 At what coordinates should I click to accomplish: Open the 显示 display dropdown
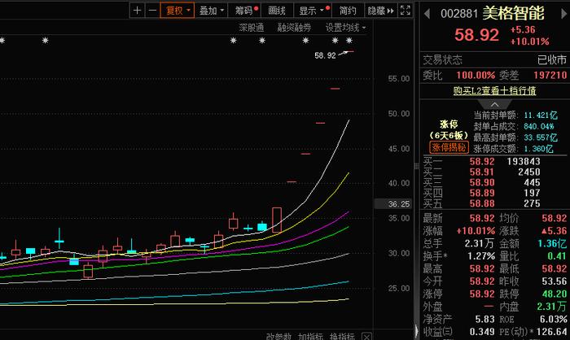[313, 11]
